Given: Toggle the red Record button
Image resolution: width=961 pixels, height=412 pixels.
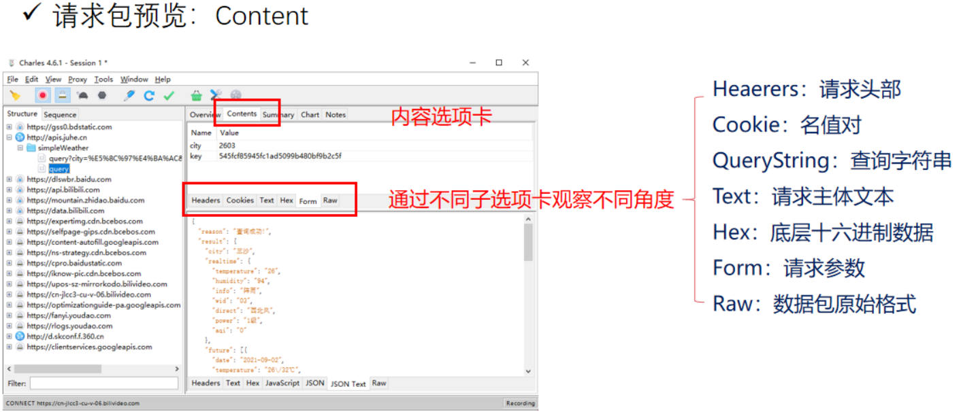Looking at the screenshot, I should (x=43, y=96).
